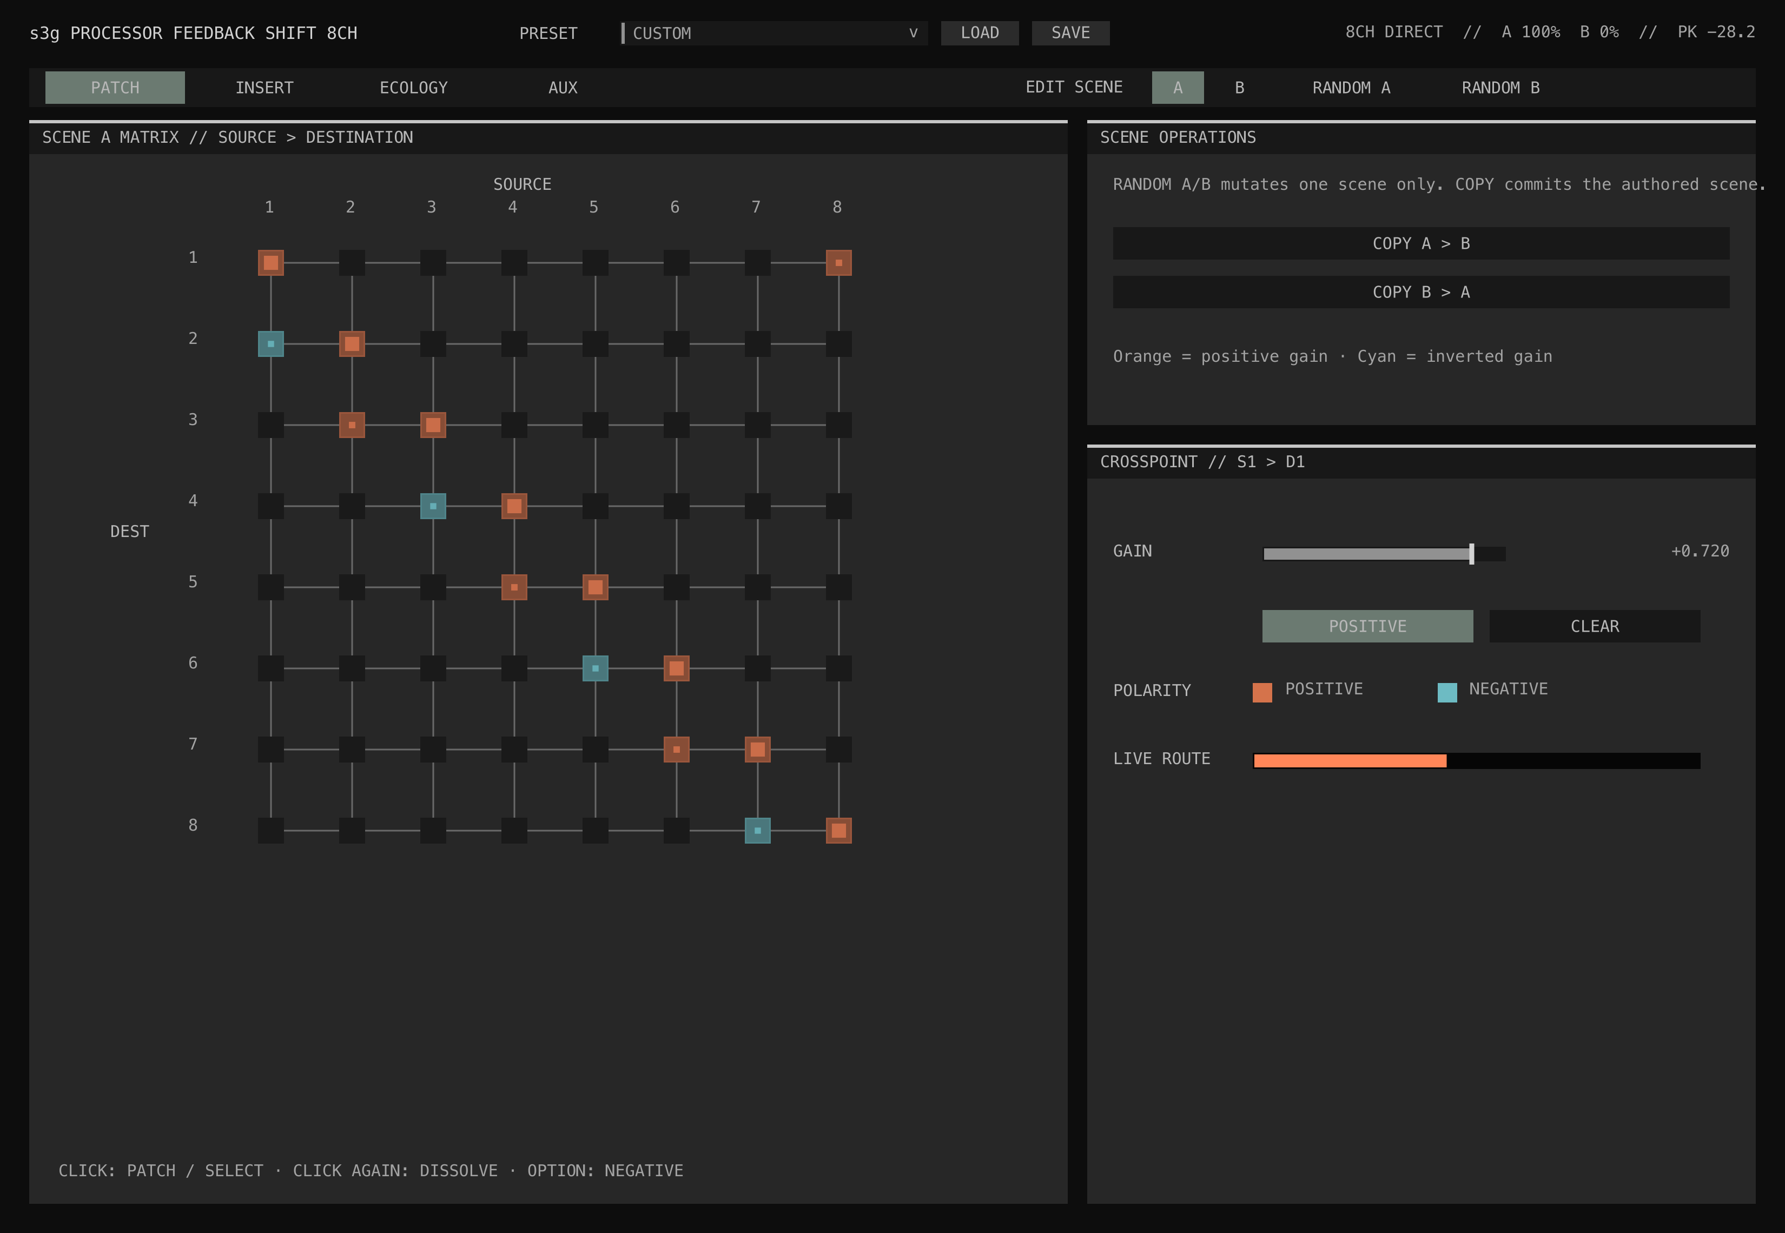Screen dimensions: 1785x1233
Task: Toggle the POSITIVE polarity button
Action: [1368, 627]
